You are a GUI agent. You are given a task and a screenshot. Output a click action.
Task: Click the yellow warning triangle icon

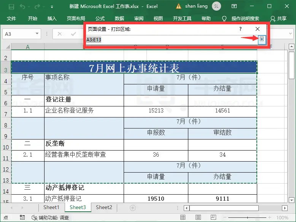[178, 6]
